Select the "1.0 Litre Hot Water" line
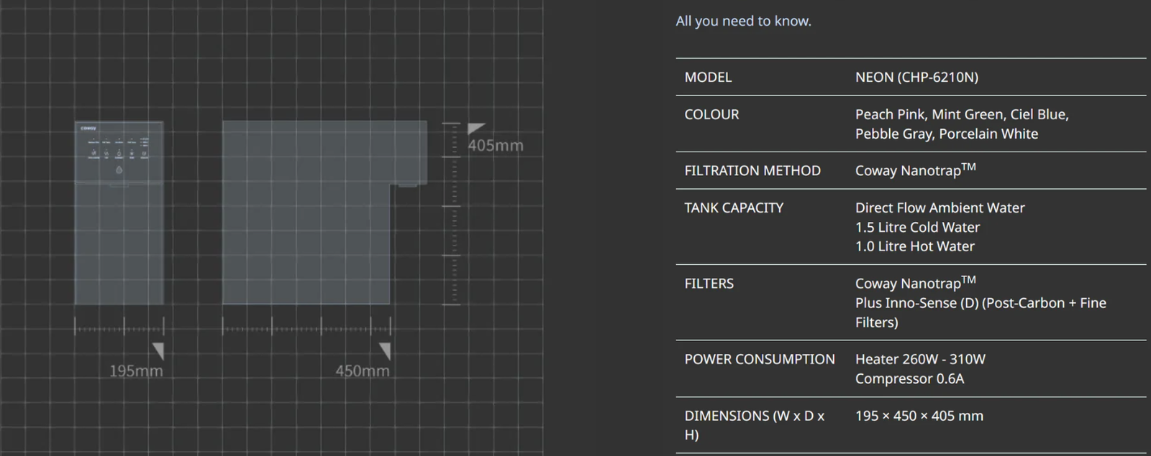This screenshot has width=1151, height=456. point(915,246)
